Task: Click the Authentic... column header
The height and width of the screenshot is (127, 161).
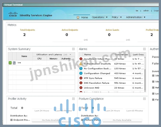Action: point(67,59)
